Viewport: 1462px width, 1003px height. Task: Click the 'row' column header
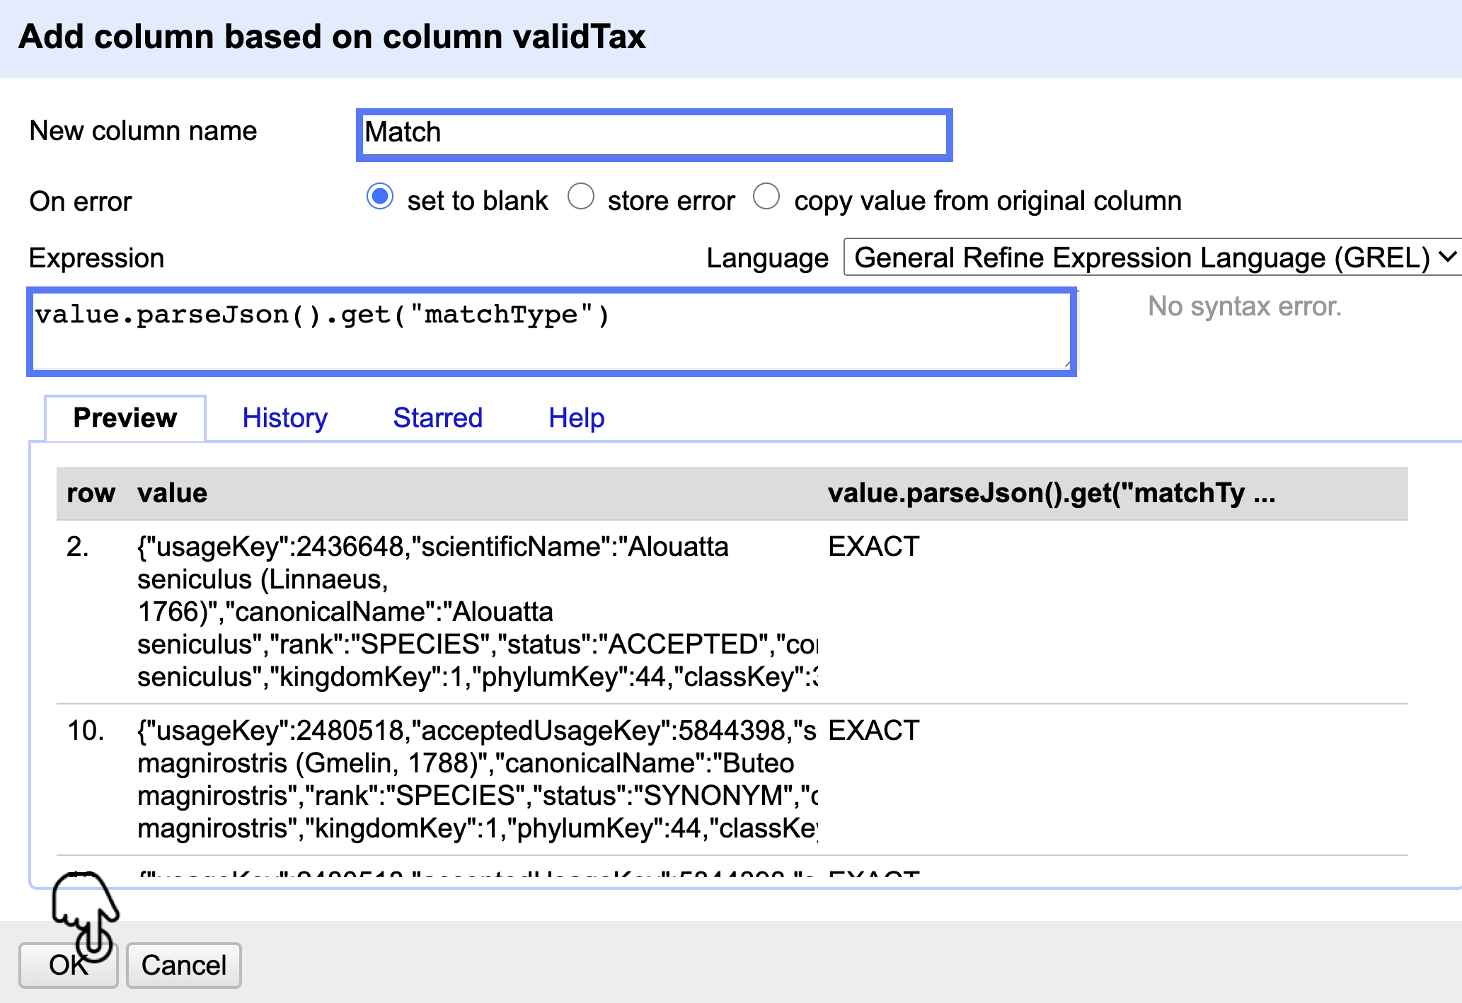(x=91, y=493)
